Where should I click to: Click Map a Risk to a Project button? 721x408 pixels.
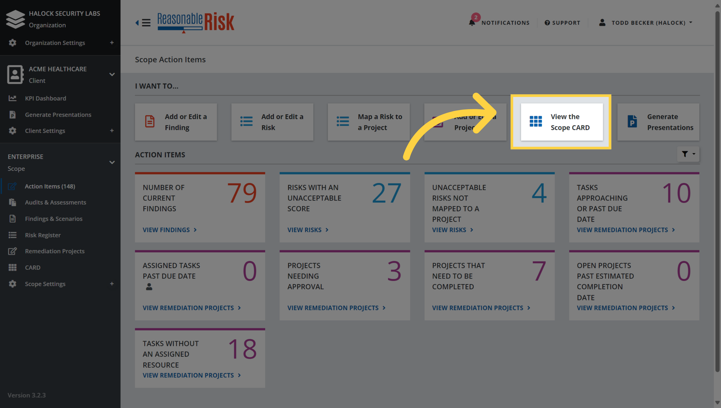click(369, 122)
